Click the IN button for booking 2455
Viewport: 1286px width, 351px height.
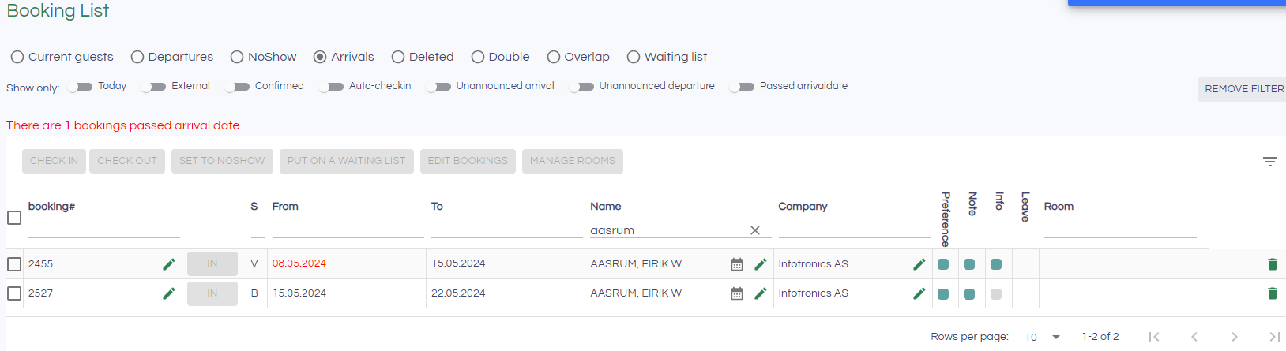[x=212, y=263]
